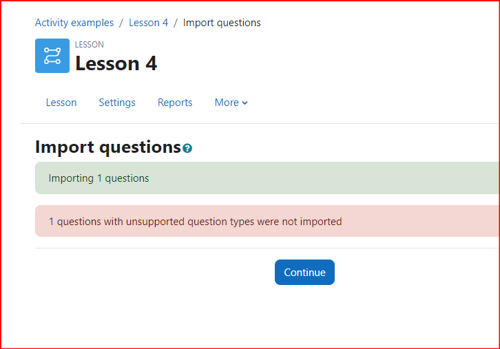Click the Lesson 4 page title

(x=116, y=63)
